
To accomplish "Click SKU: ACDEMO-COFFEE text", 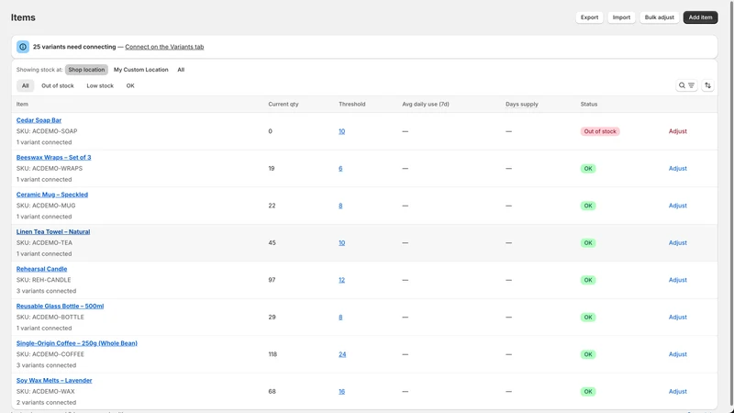I will click(x=50, y=354).
